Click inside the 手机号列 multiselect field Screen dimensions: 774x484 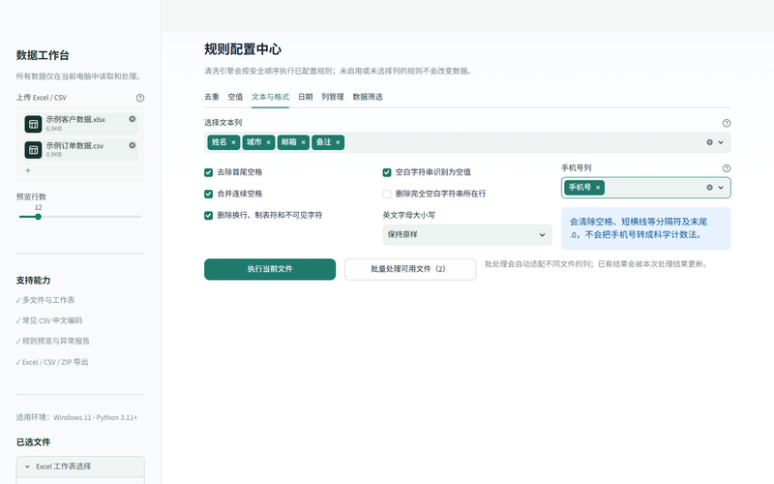pyautogui.click(x=645, y=188)
